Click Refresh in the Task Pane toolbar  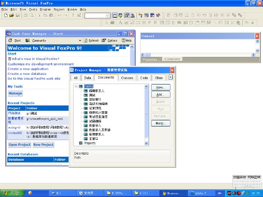tap(91, 40)
